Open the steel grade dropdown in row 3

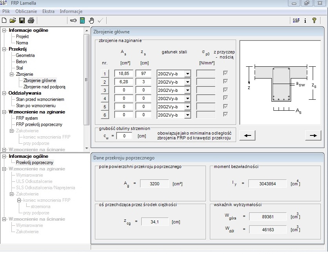(x=188, y=90)
